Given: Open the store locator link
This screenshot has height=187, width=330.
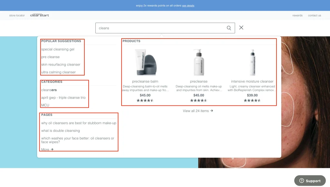Looking at the screenshot, I should (x=17, y=15).
